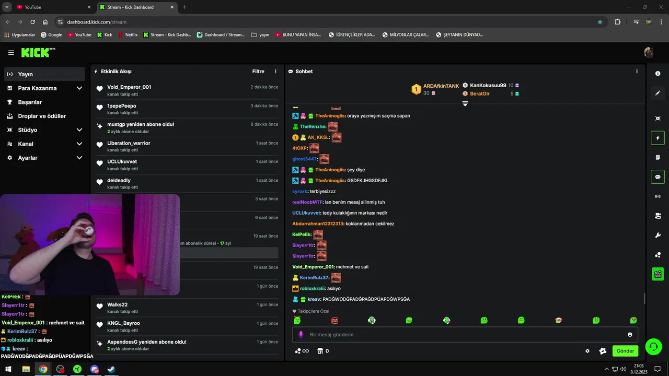Click ARDAfkinTANK top gifter name
Viewport: 669px width, 376px height.
441,86
